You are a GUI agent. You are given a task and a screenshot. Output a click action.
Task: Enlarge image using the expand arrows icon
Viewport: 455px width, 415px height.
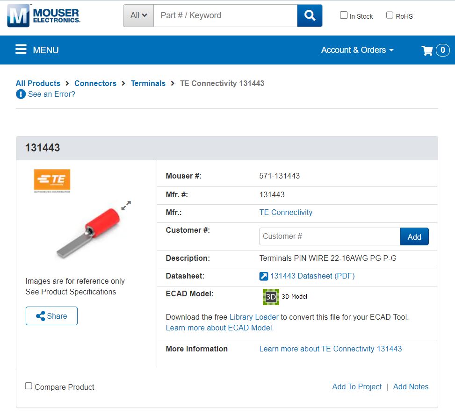pyautogui.click(x=126, y=205)
